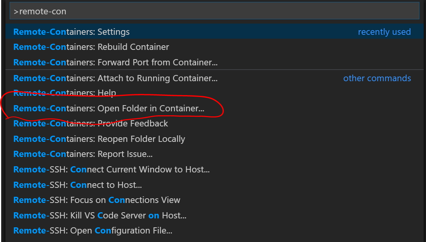426x242 pixels.
Task: Select Remote-Containers: Settings command
Action: pyautogui.click(x=72, y=32)
